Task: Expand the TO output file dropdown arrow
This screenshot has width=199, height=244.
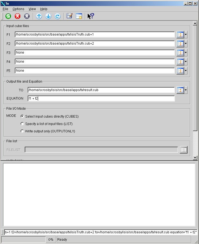Action: [x=186, y=90]
